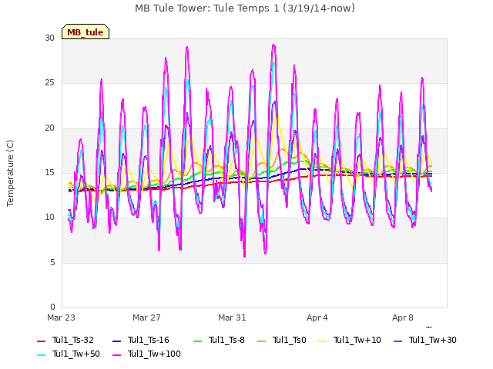The image size is (493, 369).
Task: Click the blue Tul1_Ts-16 color swatch
Action: point(116,341)
